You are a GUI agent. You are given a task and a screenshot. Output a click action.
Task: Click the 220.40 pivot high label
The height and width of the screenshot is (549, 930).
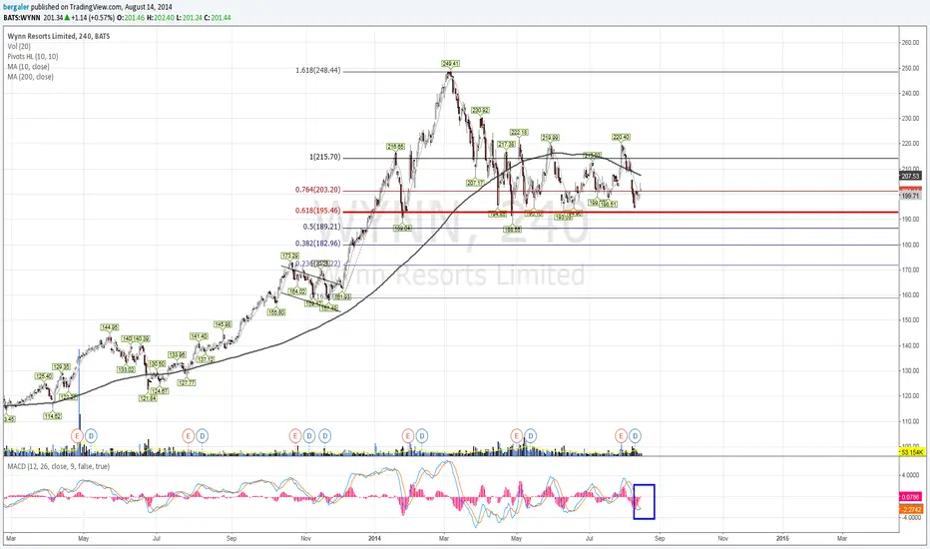click(621, 137)
